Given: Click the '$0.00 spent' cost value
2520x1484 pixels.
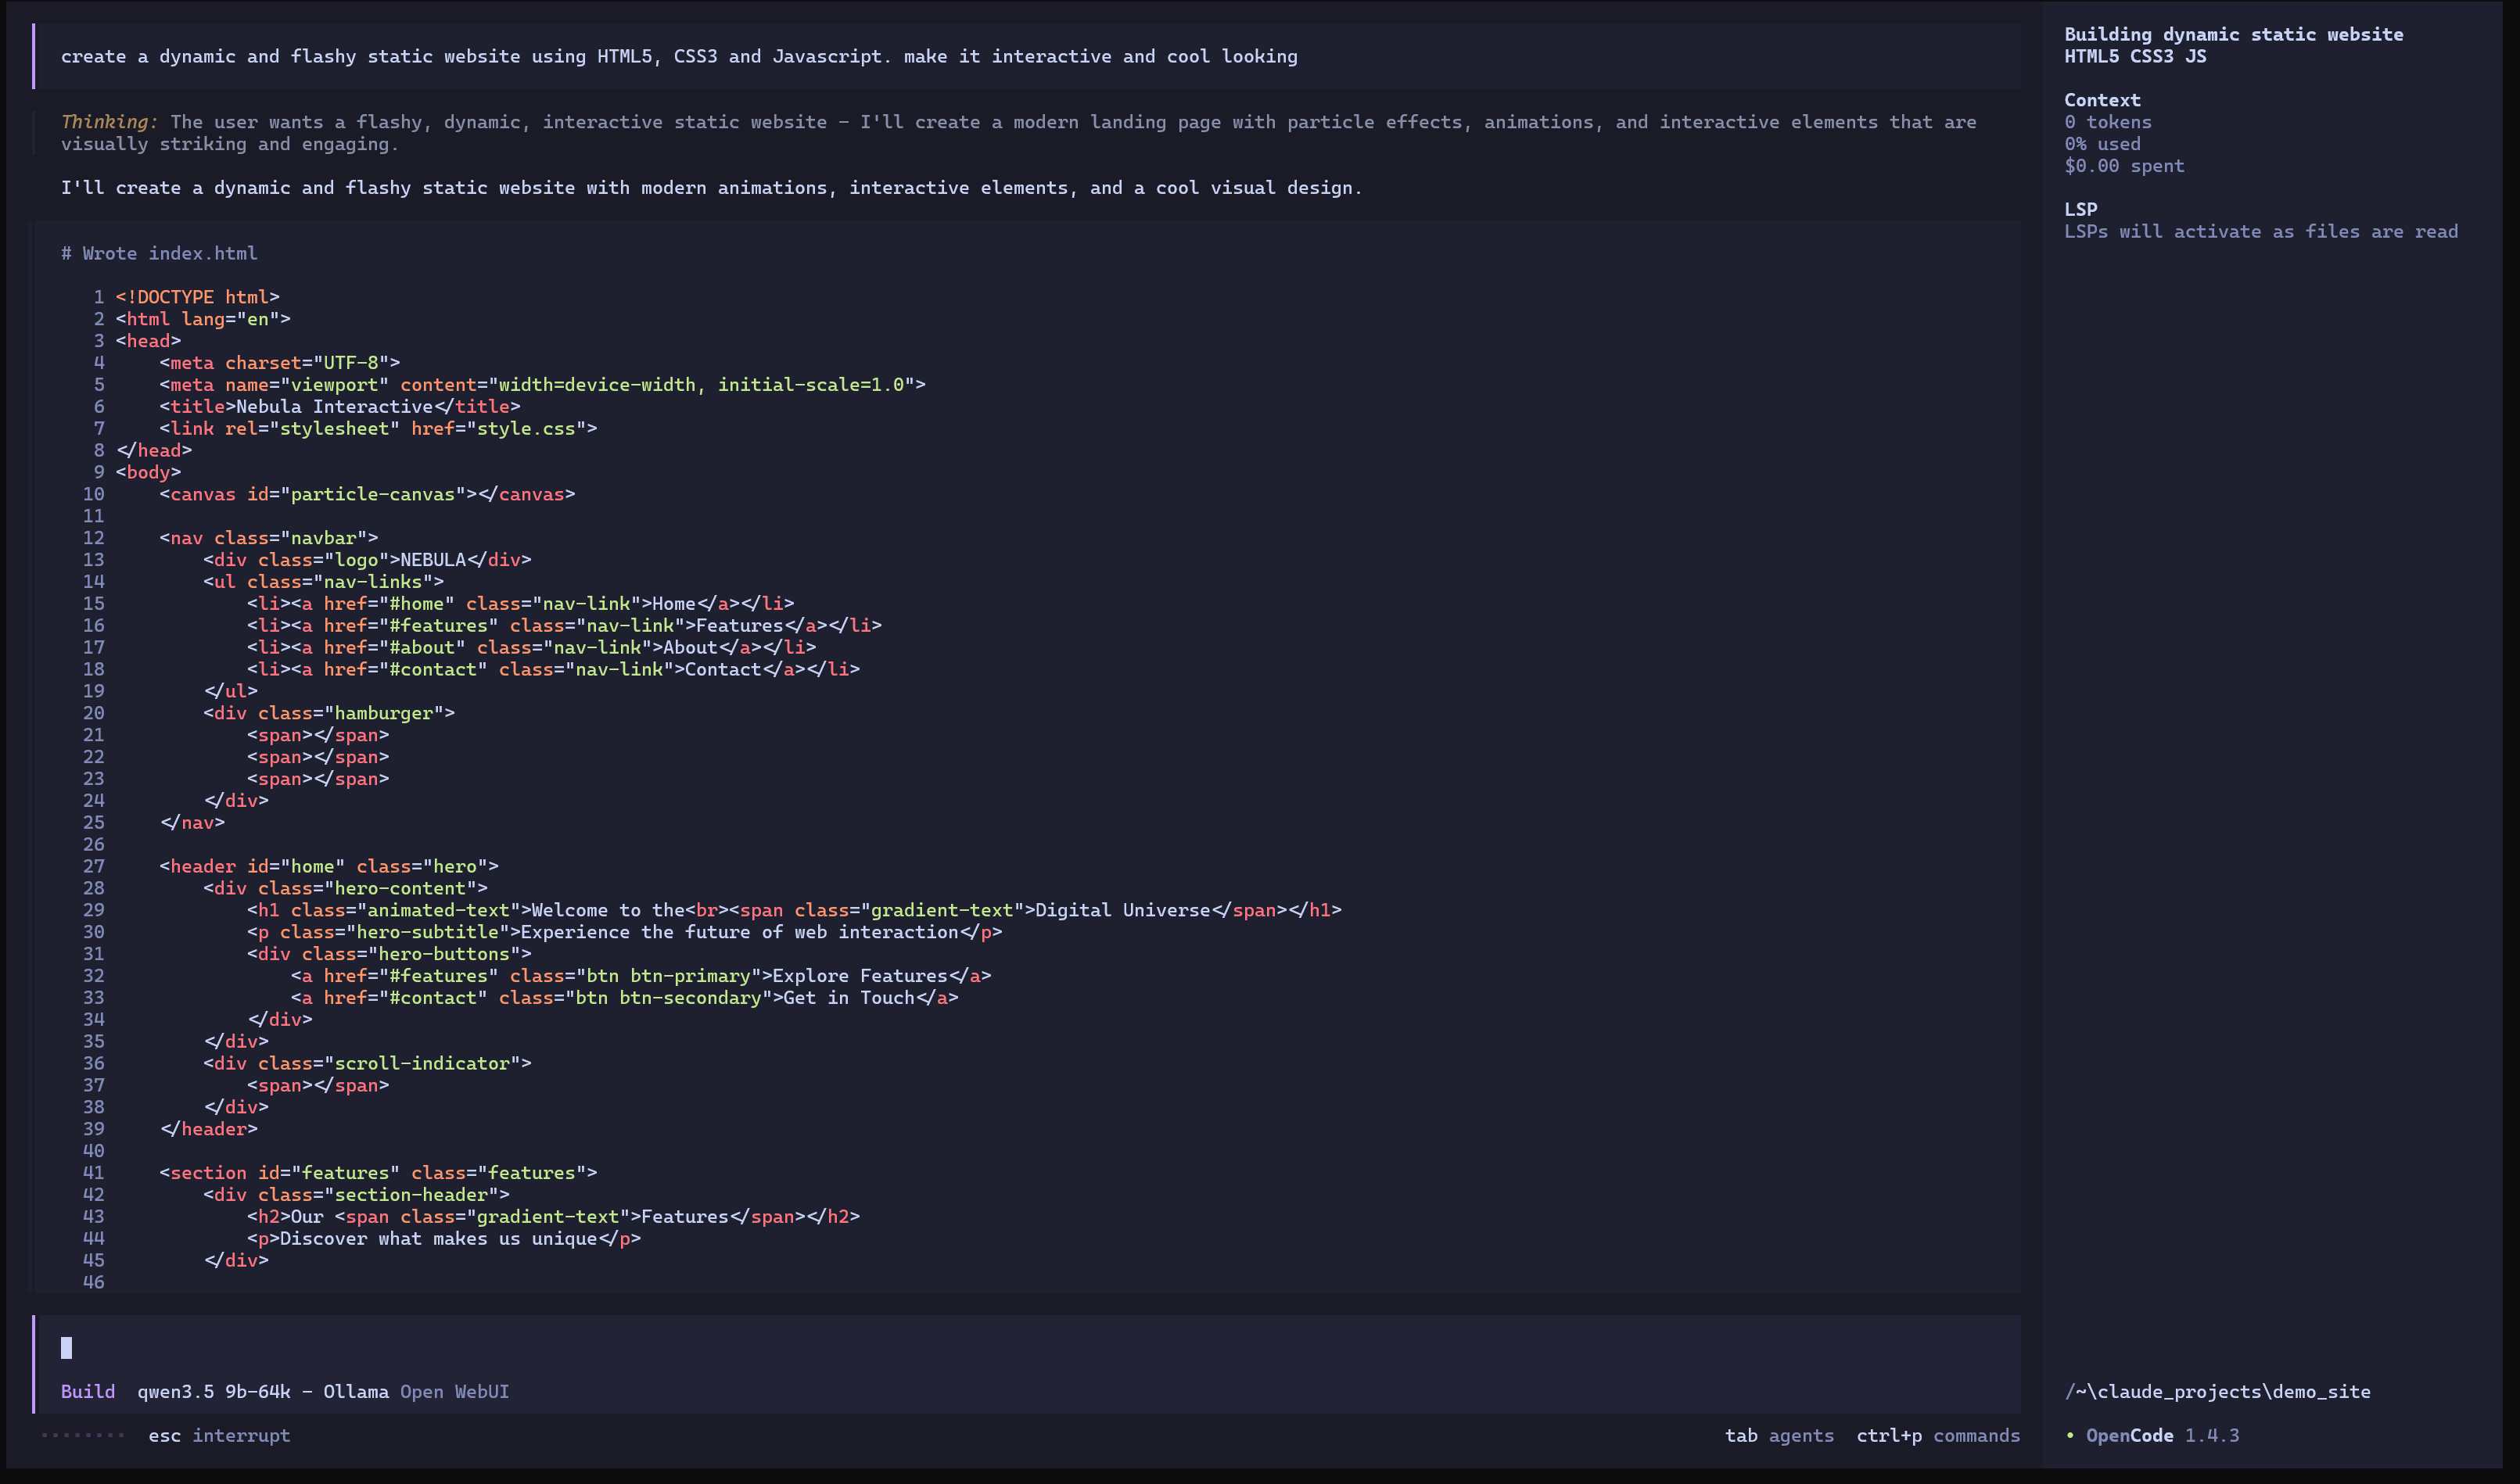Looking at the screenshot, I should (x=2125, y=166).
